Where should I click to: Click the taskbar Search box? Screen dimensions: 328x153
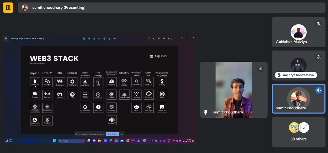[72, 141]
